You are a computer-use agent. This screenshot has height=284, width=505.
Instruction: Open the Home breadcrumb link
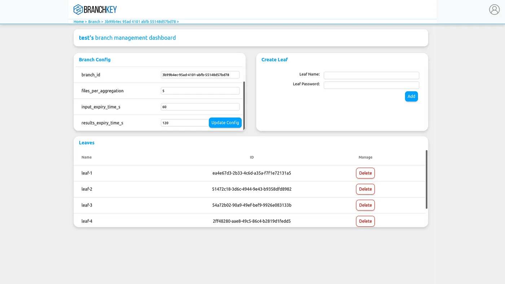point(79,21)
